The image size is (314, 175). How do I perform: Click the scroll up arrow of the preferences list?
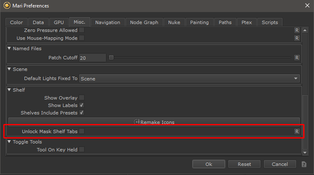point(305,31)
